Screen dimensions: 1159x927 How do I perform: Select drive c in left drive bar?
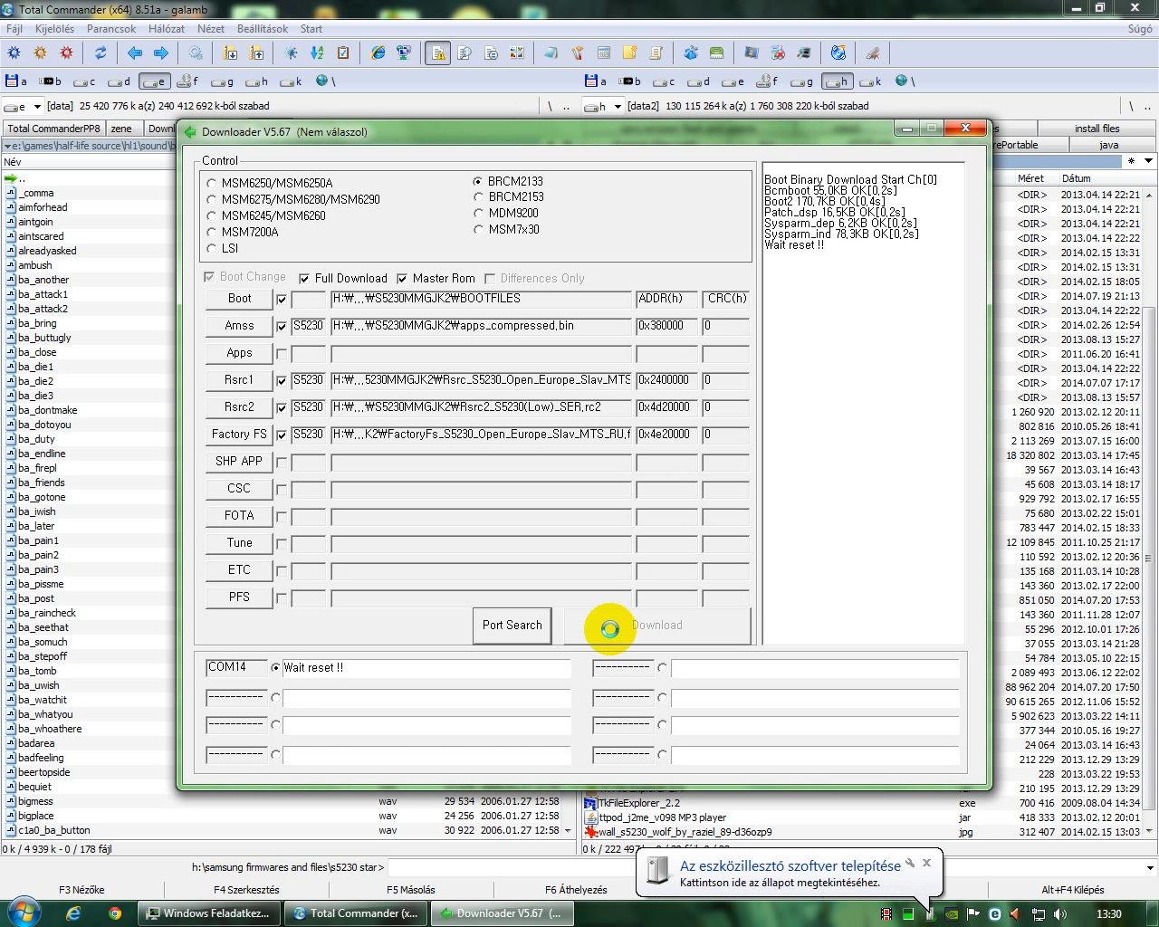(x=85, y=81)
